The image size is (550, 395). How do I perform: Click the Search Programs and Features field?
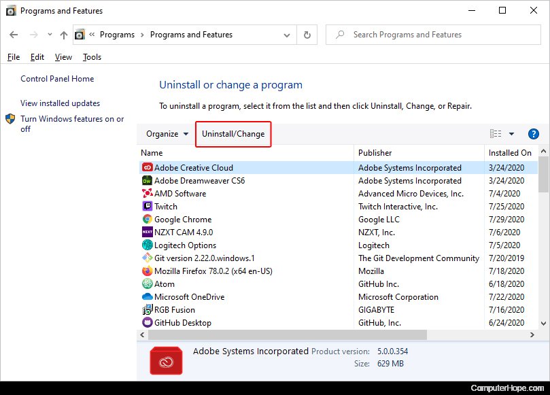[x=433, y=35]
